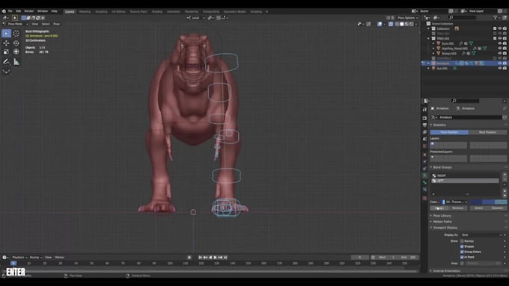This screenshot has width=509, height=286.
Task: Uncheck the In Front checkbox
Action: [462, 257]
